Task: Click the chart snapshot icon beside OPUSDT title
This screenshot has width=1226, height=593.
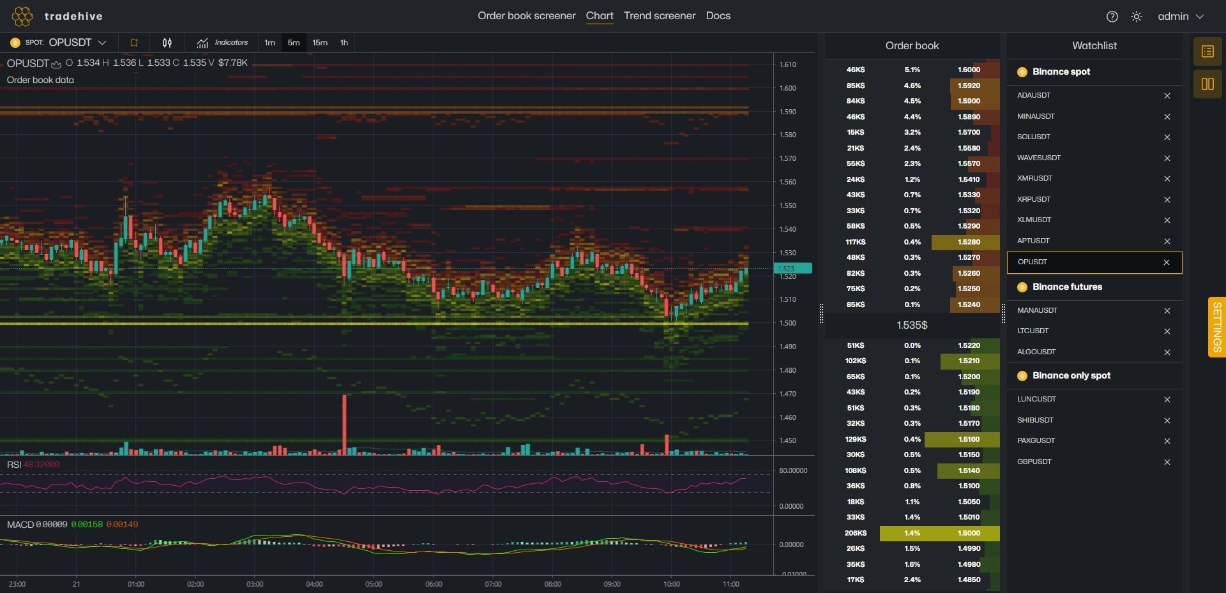Action: point(56,64)
